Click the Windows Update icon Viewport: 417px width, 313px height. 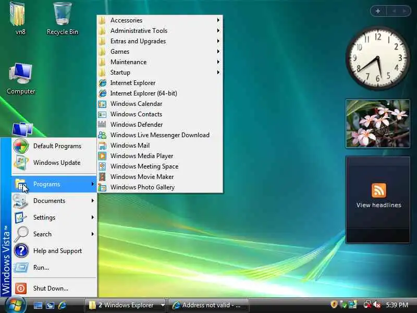pos(21,163)
